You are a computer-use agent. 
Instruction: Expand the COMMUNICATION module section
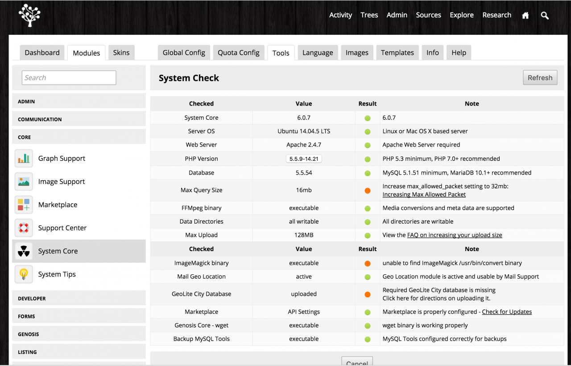pos(79,119)
